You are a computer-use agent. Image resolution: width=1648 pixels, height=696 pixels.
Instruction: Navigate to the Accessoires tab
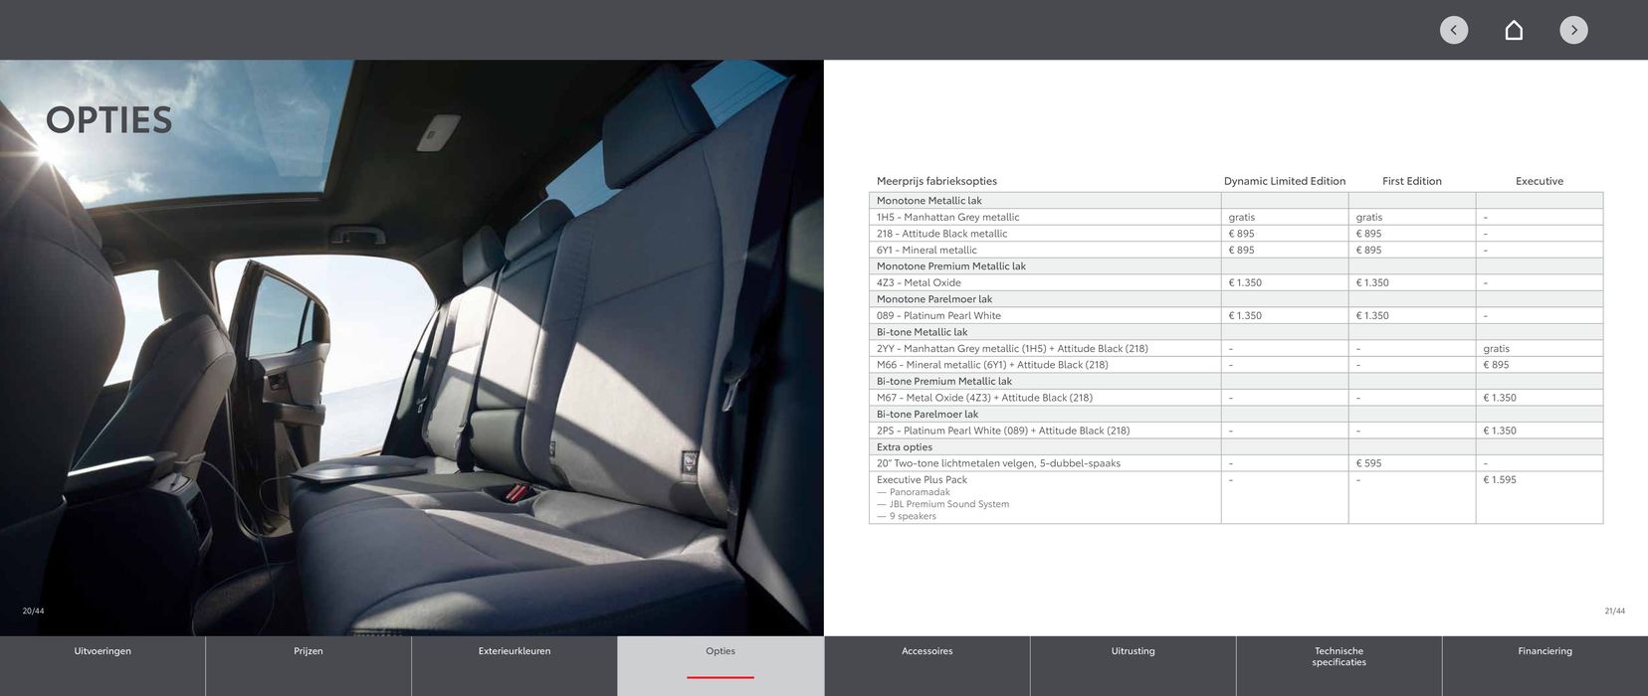pyautogui.click(x=927, y=652)
